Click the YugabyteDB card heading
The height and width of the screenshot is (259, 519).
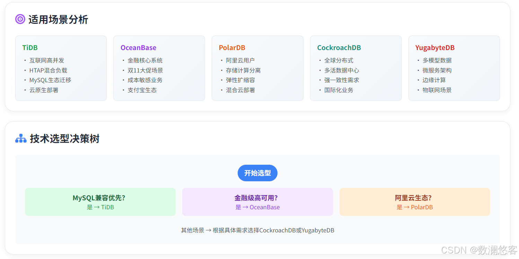[435, 48]
